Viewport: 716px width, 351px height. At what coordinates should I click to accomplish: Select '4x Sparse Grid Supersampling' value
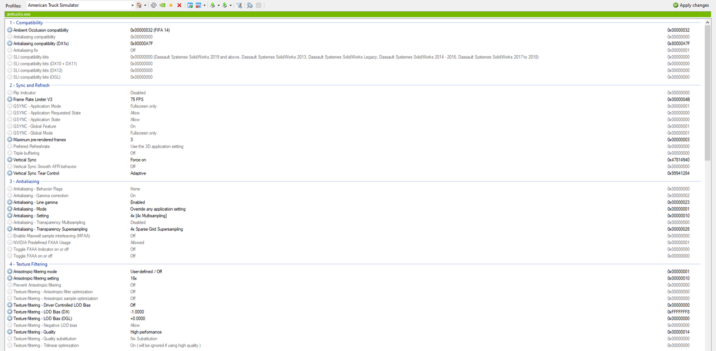(x=157, y=229)
